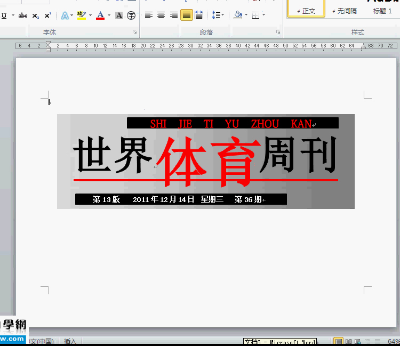Apply distributed alignment

(x=199, y=15)
